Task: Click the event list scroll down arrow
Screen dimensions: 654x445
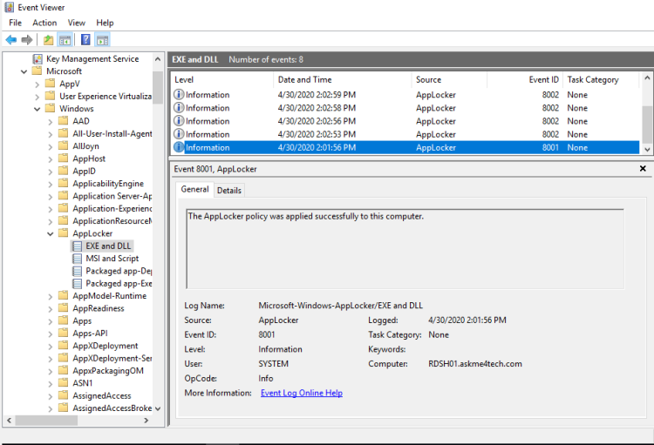Action: [x=647, y=150]
